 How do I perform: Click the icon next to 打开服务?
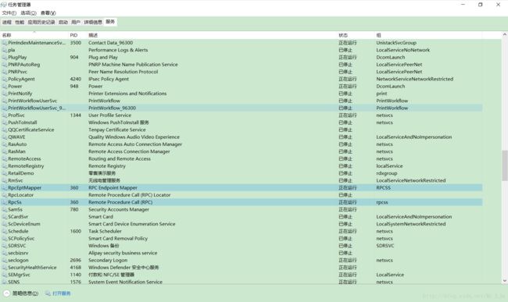pos(48,293)
